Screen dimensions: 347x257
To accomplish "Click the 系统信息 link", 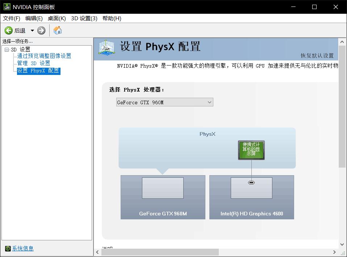I will point(22,249).
